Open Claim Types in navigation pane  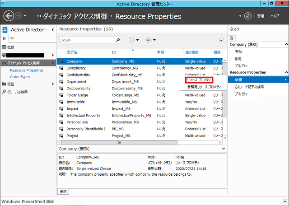click(20, 77)
